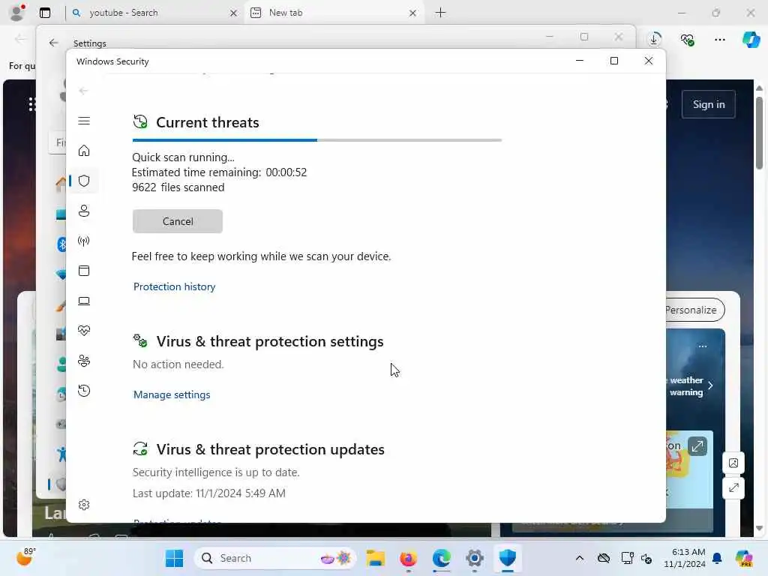Click the quick scan progress bar
The width and height of the screenshot is (768, 576).
click(x=317, y=140)
